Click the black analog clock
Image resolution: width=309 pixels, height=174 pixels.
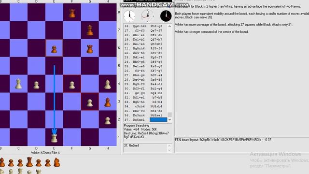166,16
